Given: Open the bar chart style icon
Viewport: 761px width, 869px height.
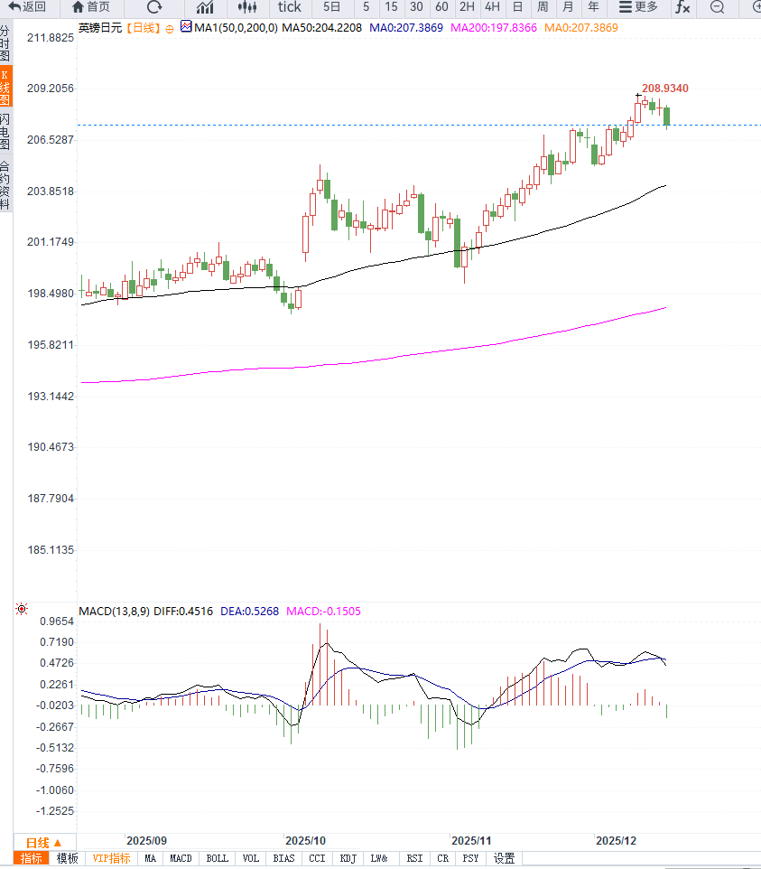Looking at the screenshot, I should coord(205,7).
